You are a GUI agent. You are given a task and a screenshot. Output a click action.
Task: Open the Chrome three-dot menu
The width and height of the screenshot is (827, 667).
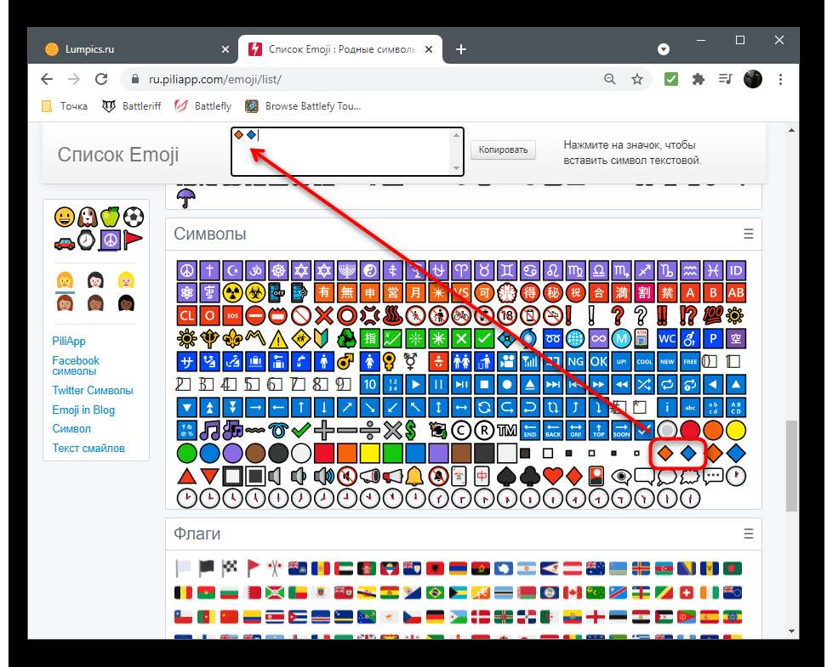pyautogui.click(x=779, y=79)
